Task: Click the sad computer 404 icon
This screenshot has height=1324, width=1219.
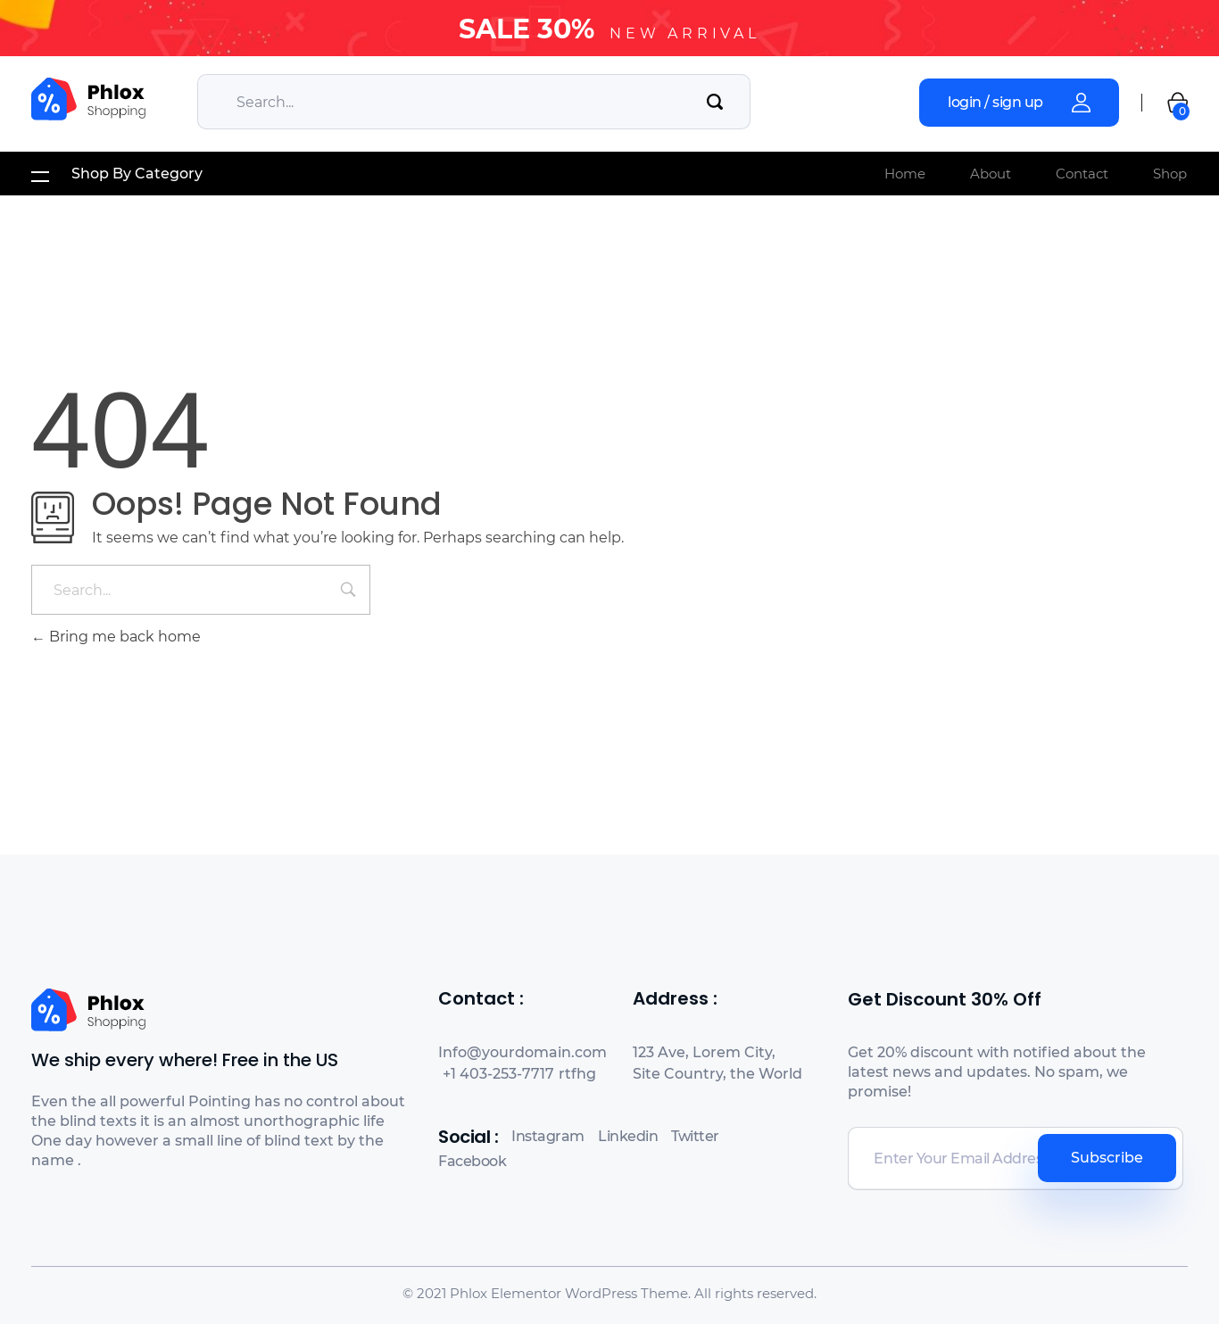Action: [53, 517]
